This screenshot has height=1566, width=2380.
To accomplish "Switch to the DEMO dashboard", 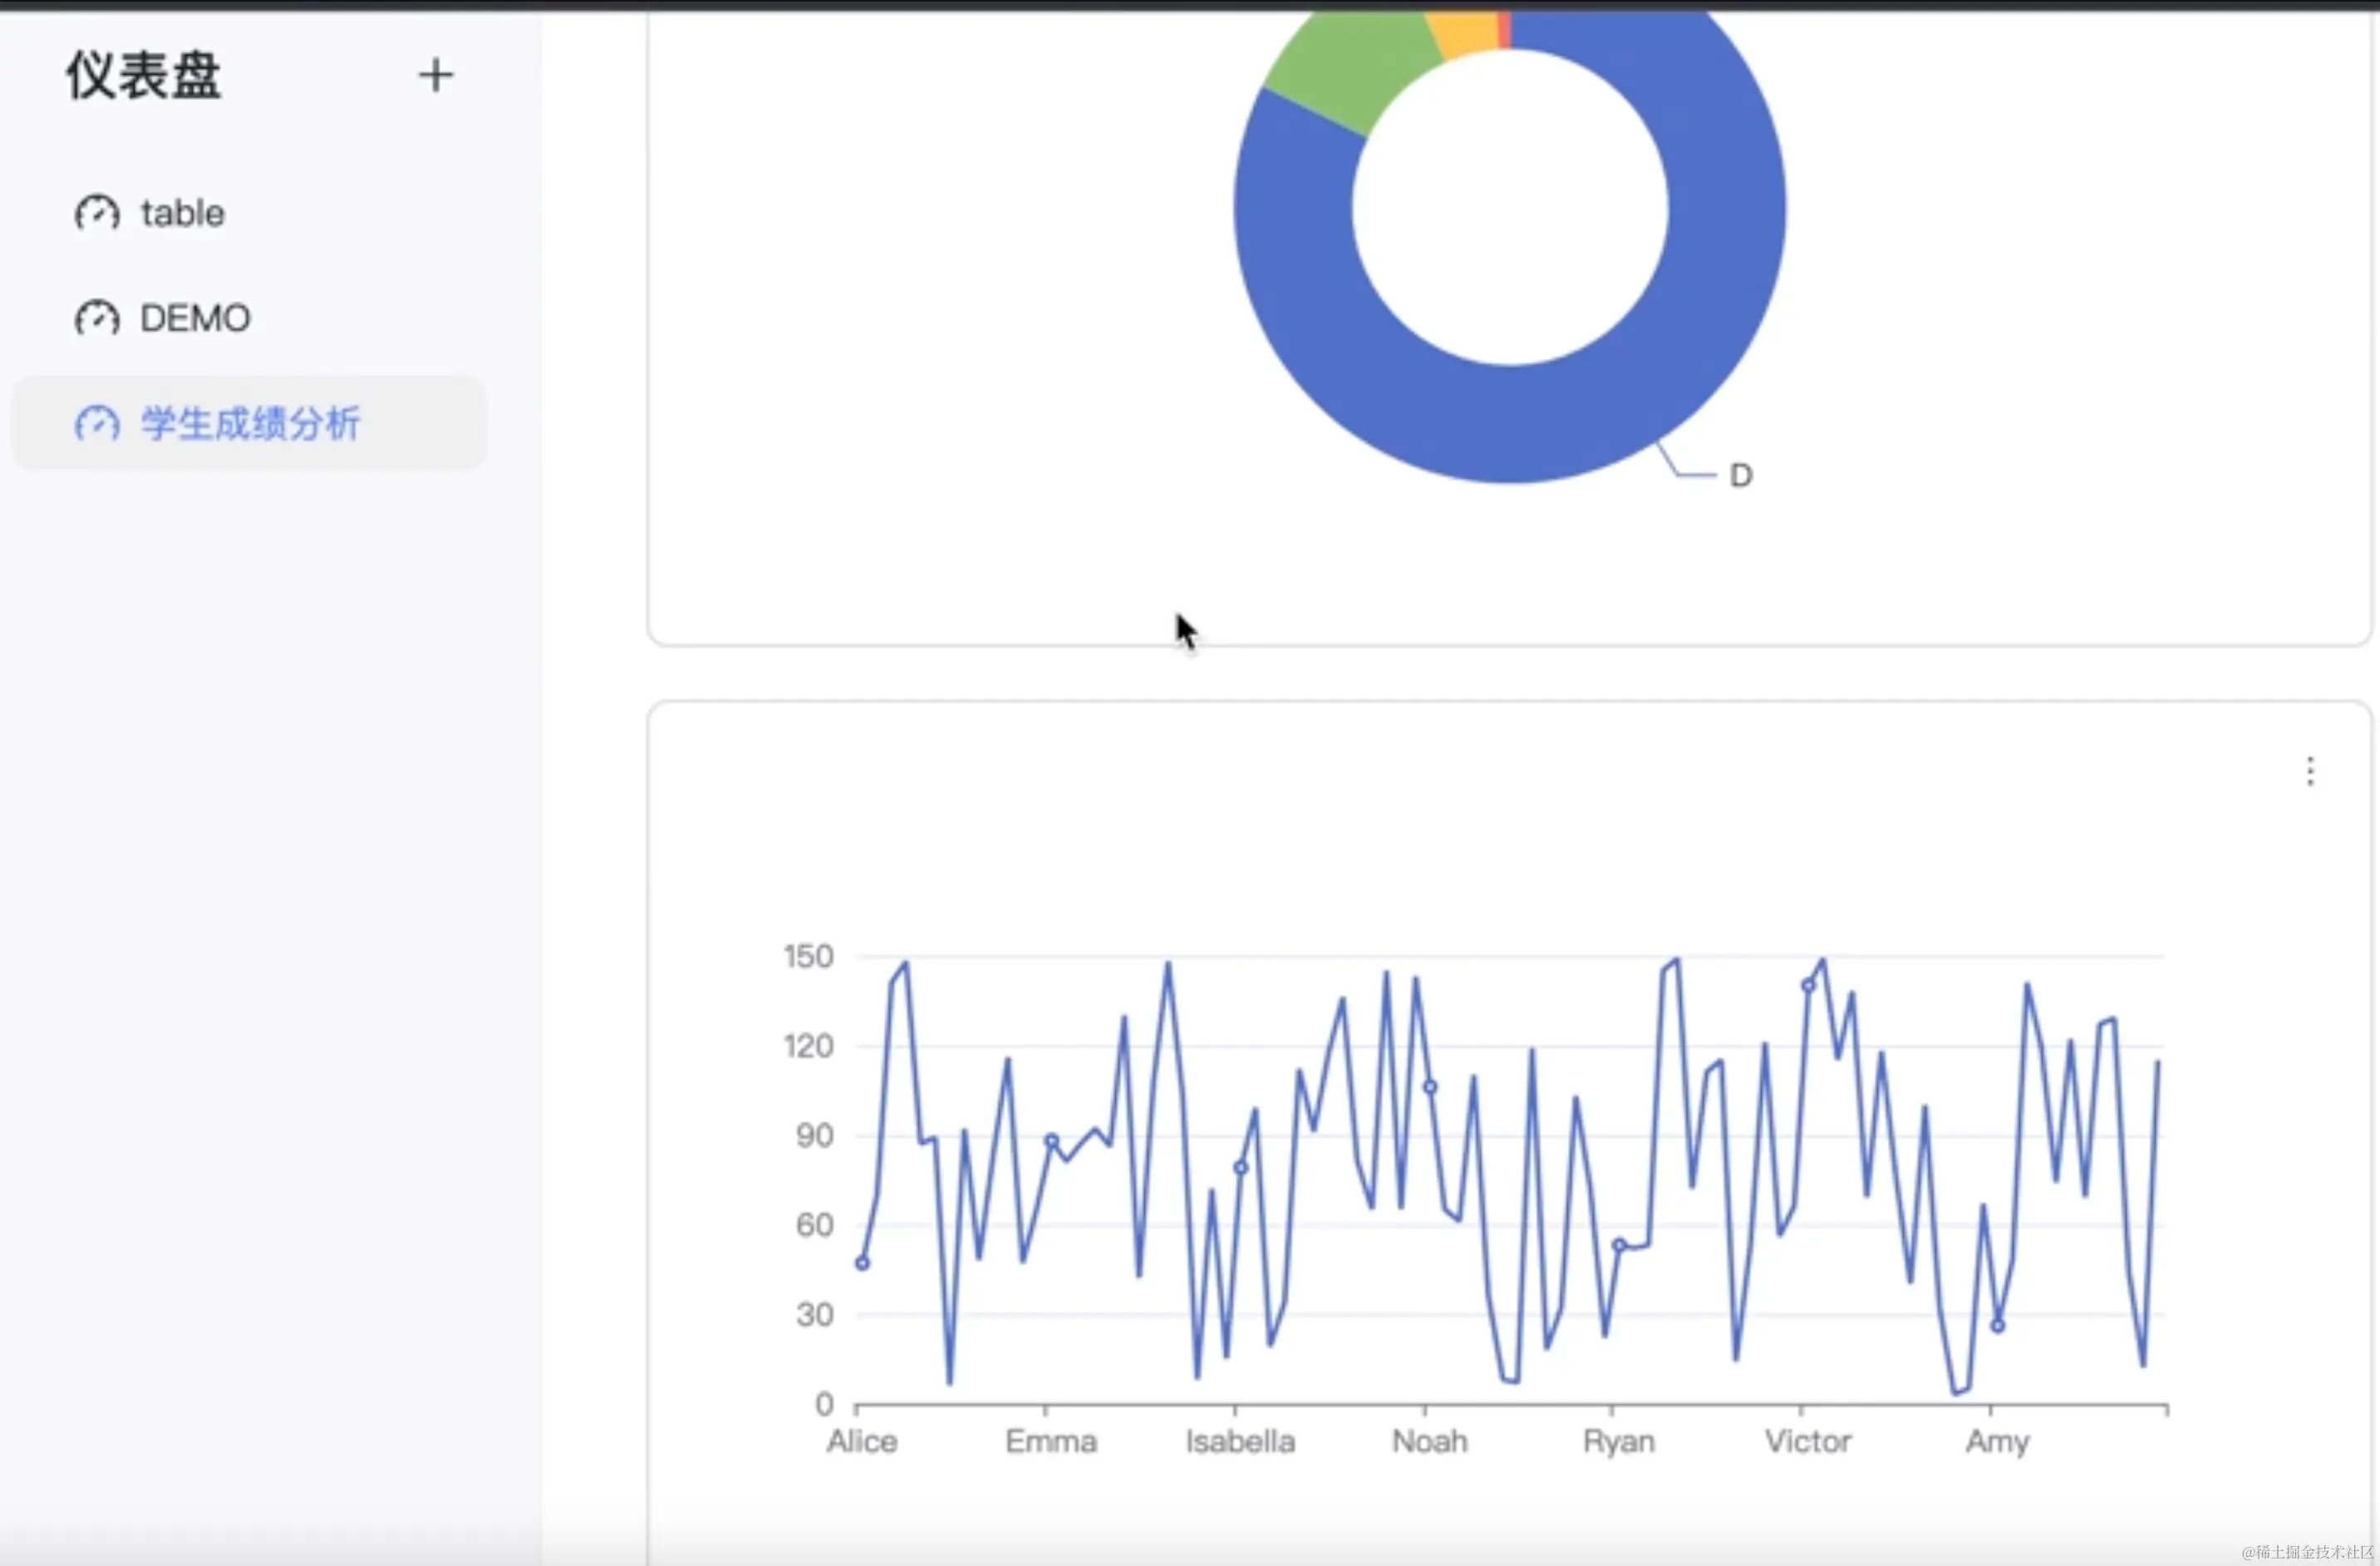I will pos(195,318).
